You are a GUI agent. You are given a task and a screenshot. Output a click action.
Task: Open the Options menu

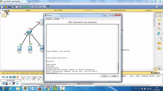(11, 4)
